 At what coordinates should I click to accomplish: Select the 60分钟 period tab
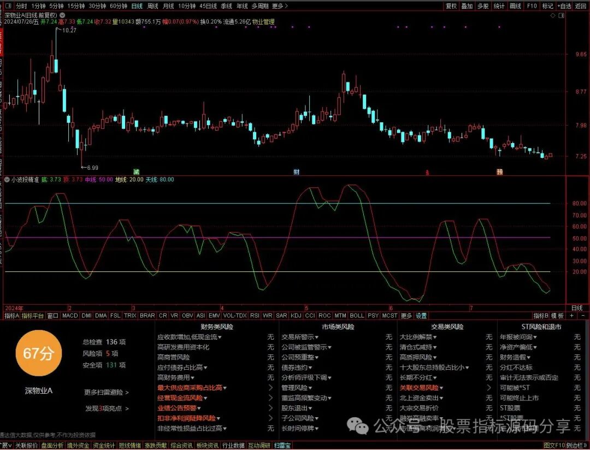pyautogui.click(x=119, y=6)
